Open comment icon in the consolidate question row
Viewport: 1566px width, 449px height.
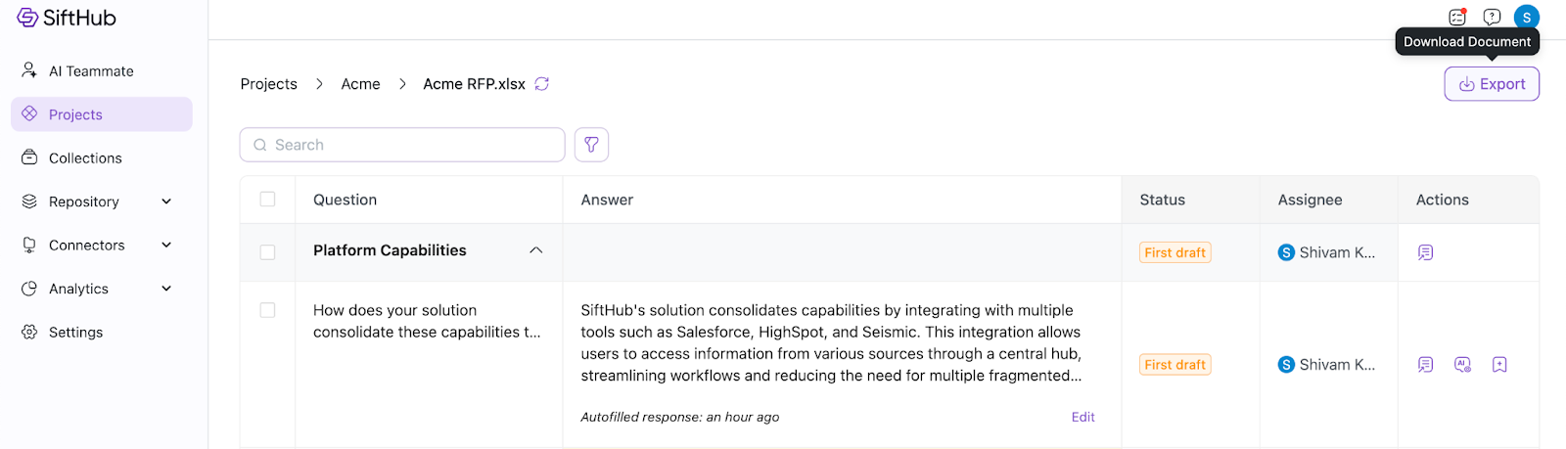[1425, 365]
